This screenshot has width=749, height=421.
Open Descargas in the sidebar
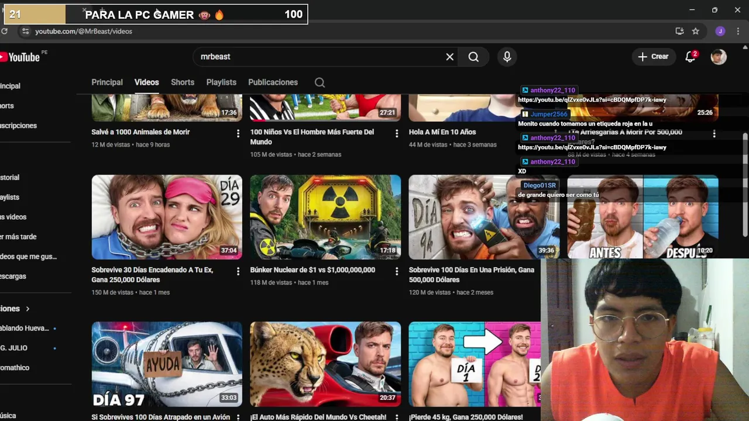click(13, 276)
